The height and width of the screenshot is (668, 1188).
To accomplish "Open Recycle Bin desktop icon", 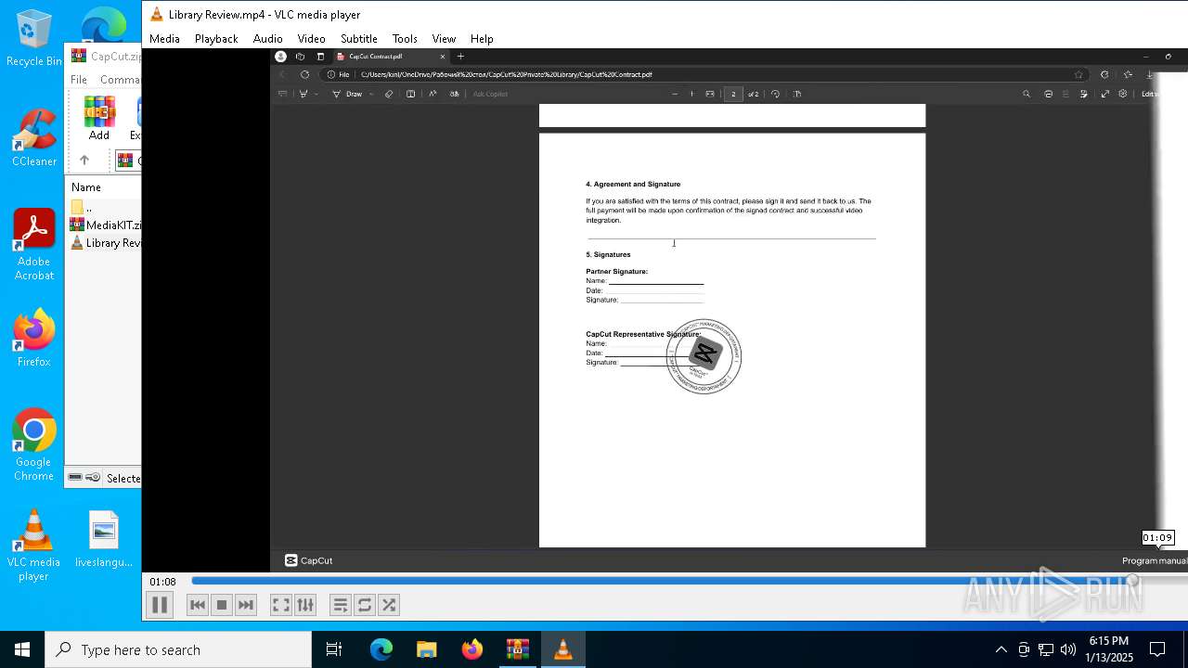I will point(34,39).
